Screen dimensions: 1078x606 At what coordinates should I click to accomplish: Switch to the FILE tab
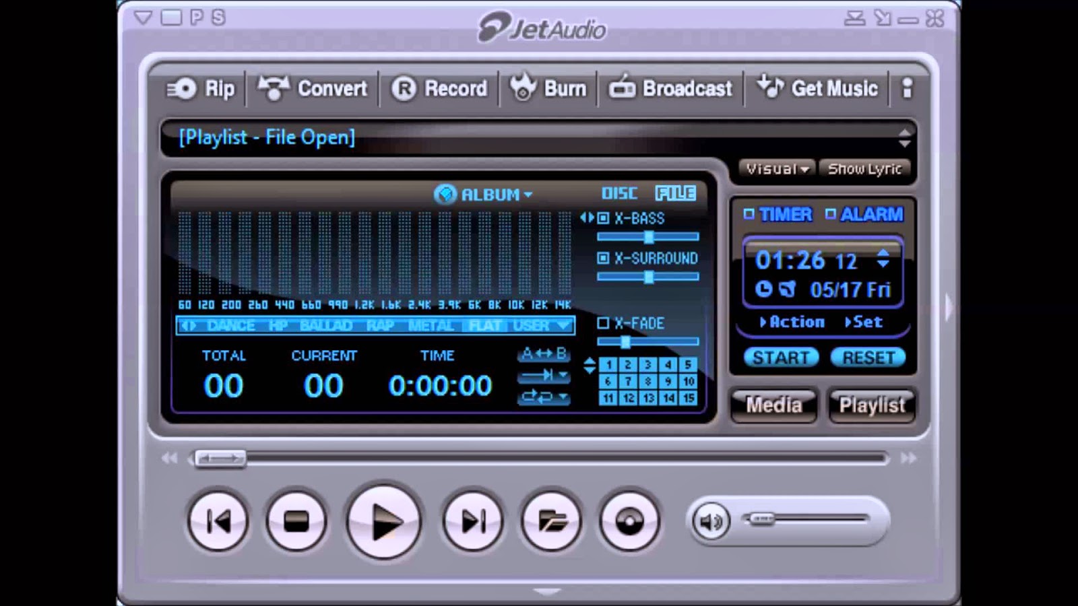(676, 193)
